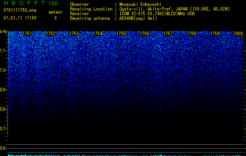
Task: Click the 1.0.0 version number
Action: coord(53,4)
